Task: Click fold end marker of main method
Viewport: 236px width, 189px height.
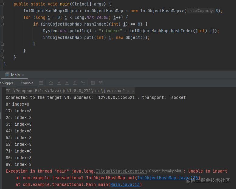Action: click(2, 58)
